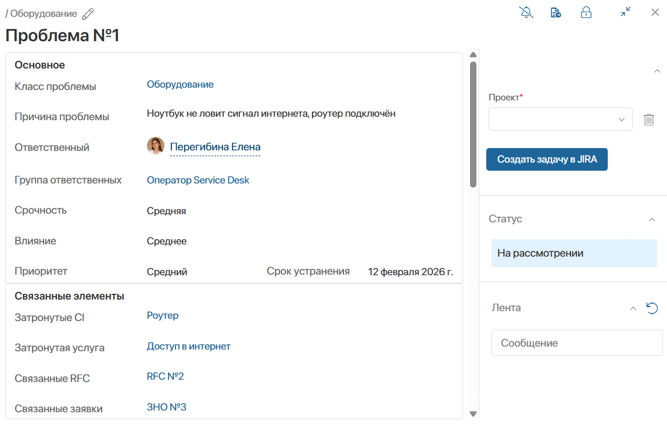This screenshot has width=667, height=425.
Task: Click the padlock access icon
Action: (x=586, y=12)
